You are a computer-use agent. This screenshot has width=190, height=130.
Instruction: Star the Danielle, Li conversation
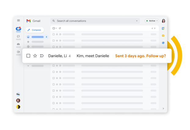click(35, 56)
